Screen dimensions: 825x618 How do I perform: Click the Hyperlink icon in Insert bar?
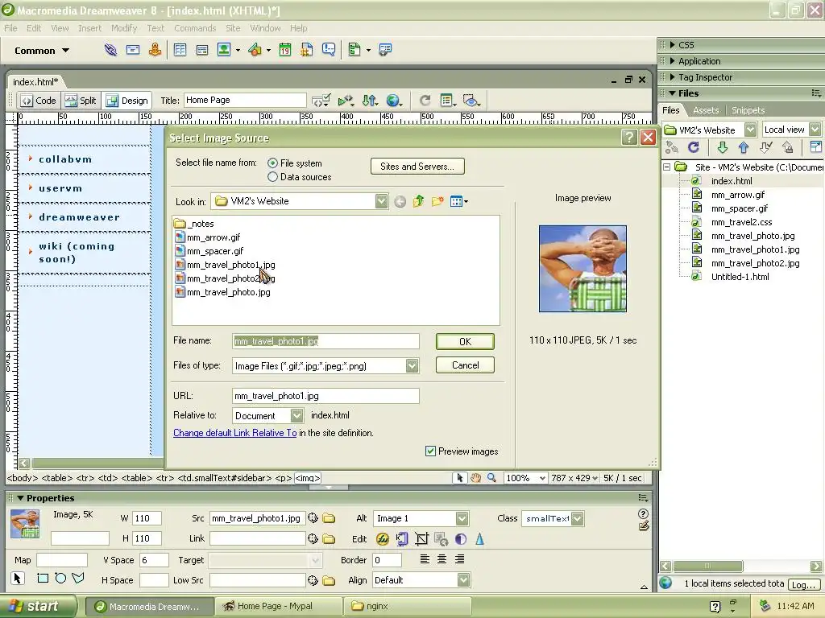110,50
